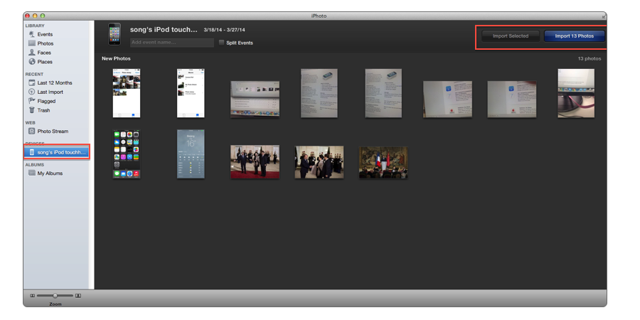
Task: Select the Photos icon in the sidebar
Action: click(32, 43)
